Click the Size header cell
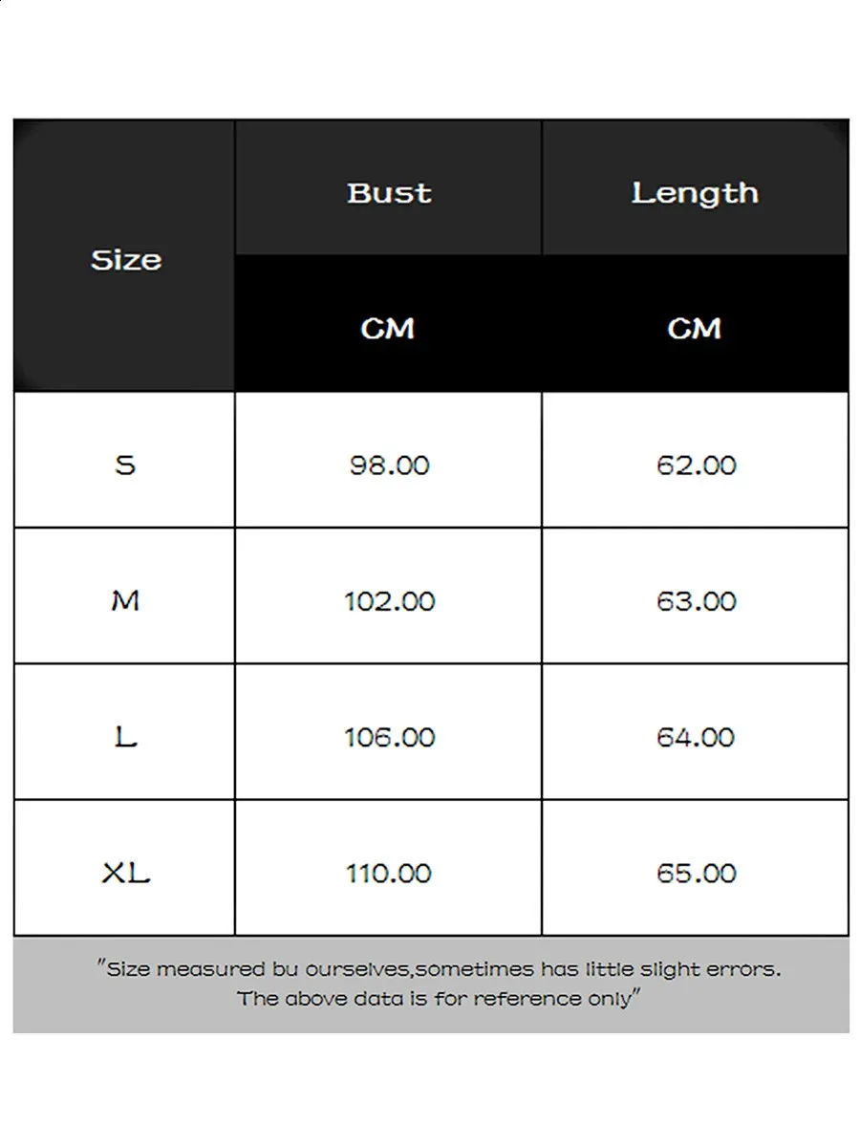The image size is (860, 1147). (125, 256)
